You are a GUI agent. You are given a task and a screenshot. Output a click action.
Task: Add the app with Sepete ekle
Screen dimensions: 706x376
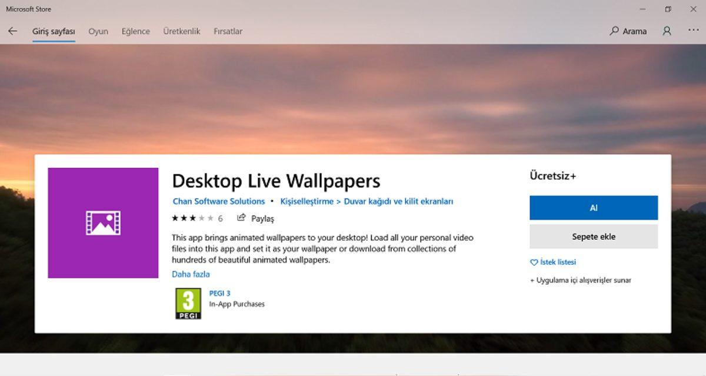click(593, 236)
